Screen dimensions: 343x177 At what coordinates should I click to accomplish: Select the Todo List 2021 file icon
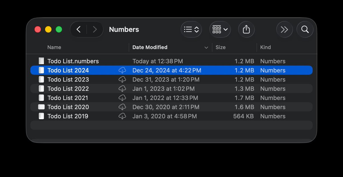41,98
